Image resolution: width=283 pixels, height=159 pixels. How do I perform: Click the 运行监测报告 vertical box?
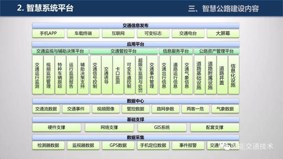coord(72,75)
